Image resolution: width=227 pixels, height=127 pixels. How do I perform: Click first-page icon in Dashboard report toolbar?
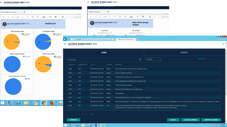(x=3, y=17)
